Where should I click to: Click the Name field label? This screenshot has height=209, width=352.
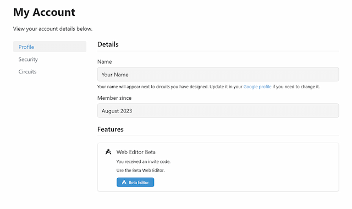coord(105,61)
